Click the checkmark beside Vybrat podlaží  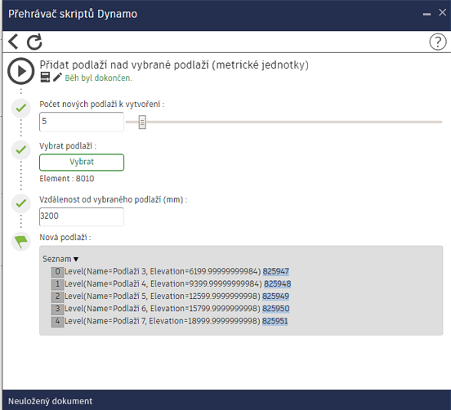(21, 149)
